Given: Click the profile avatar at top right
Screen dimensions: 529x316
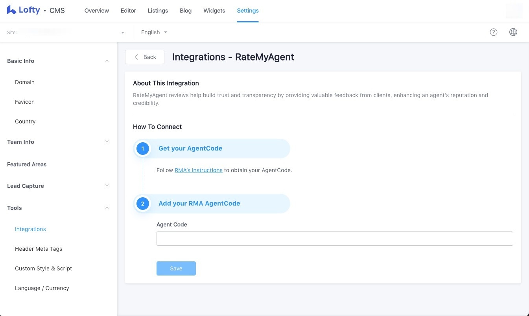Looking at the screenshot, I should pyautogui.click(x=514, y=11).
